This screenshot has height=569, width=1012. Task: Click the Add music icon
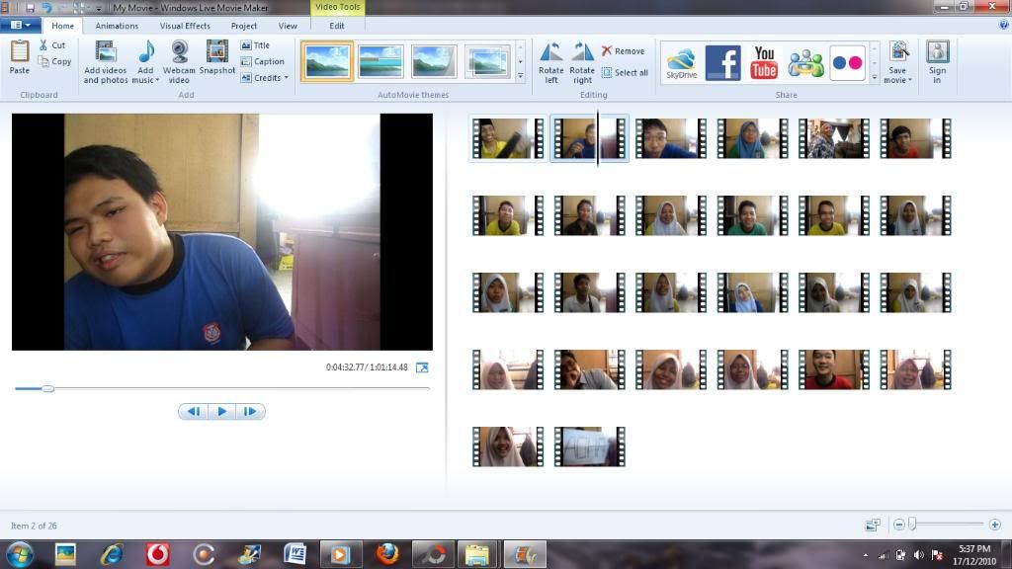[146, 52]
